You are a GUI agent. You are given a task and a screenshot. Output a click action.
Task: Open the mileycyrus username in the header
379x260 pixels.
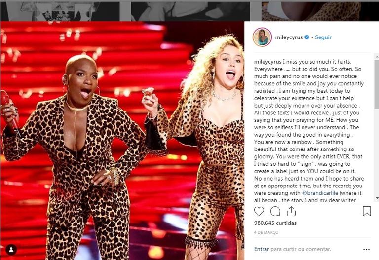[x=289, y=37]
